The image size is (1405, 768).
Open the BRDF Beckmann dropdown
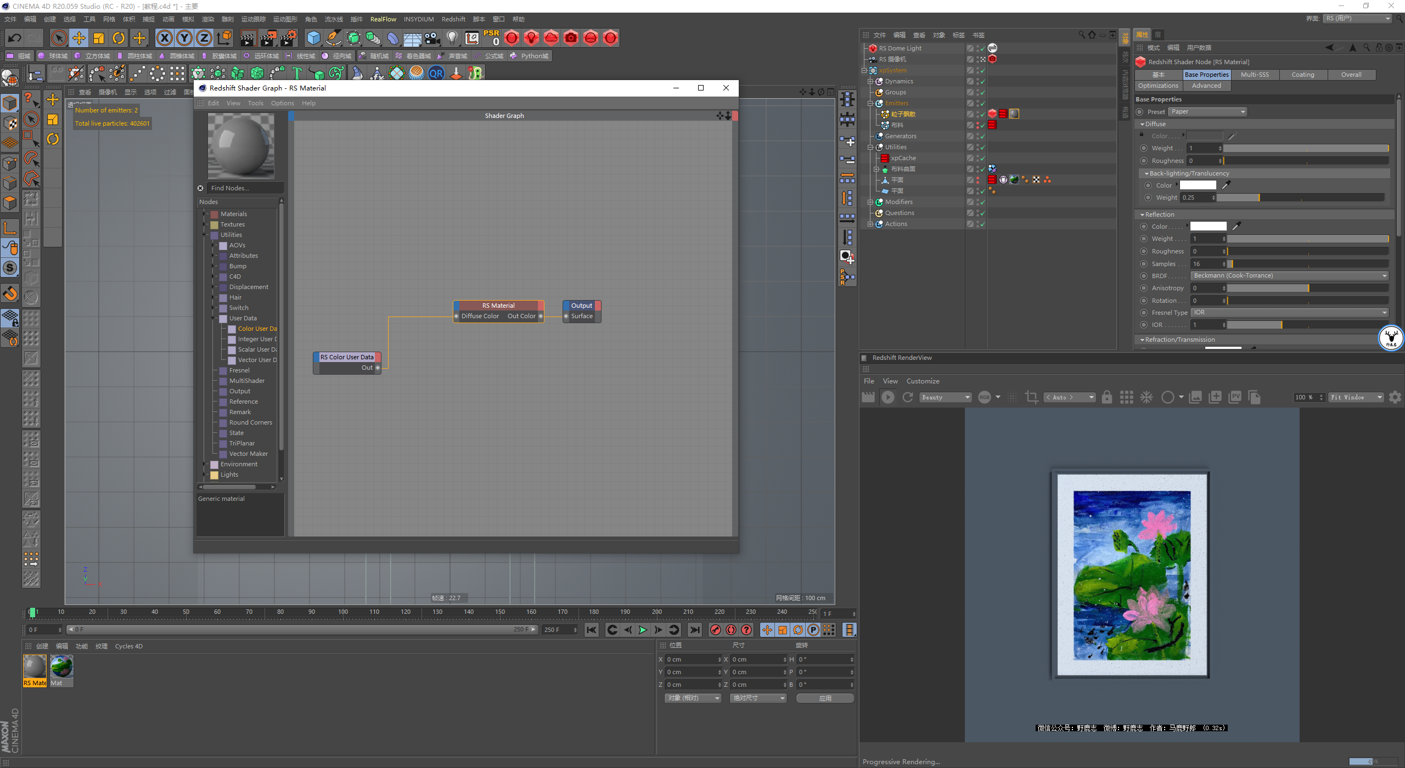pyautogui.click(x=1289, y=275)
